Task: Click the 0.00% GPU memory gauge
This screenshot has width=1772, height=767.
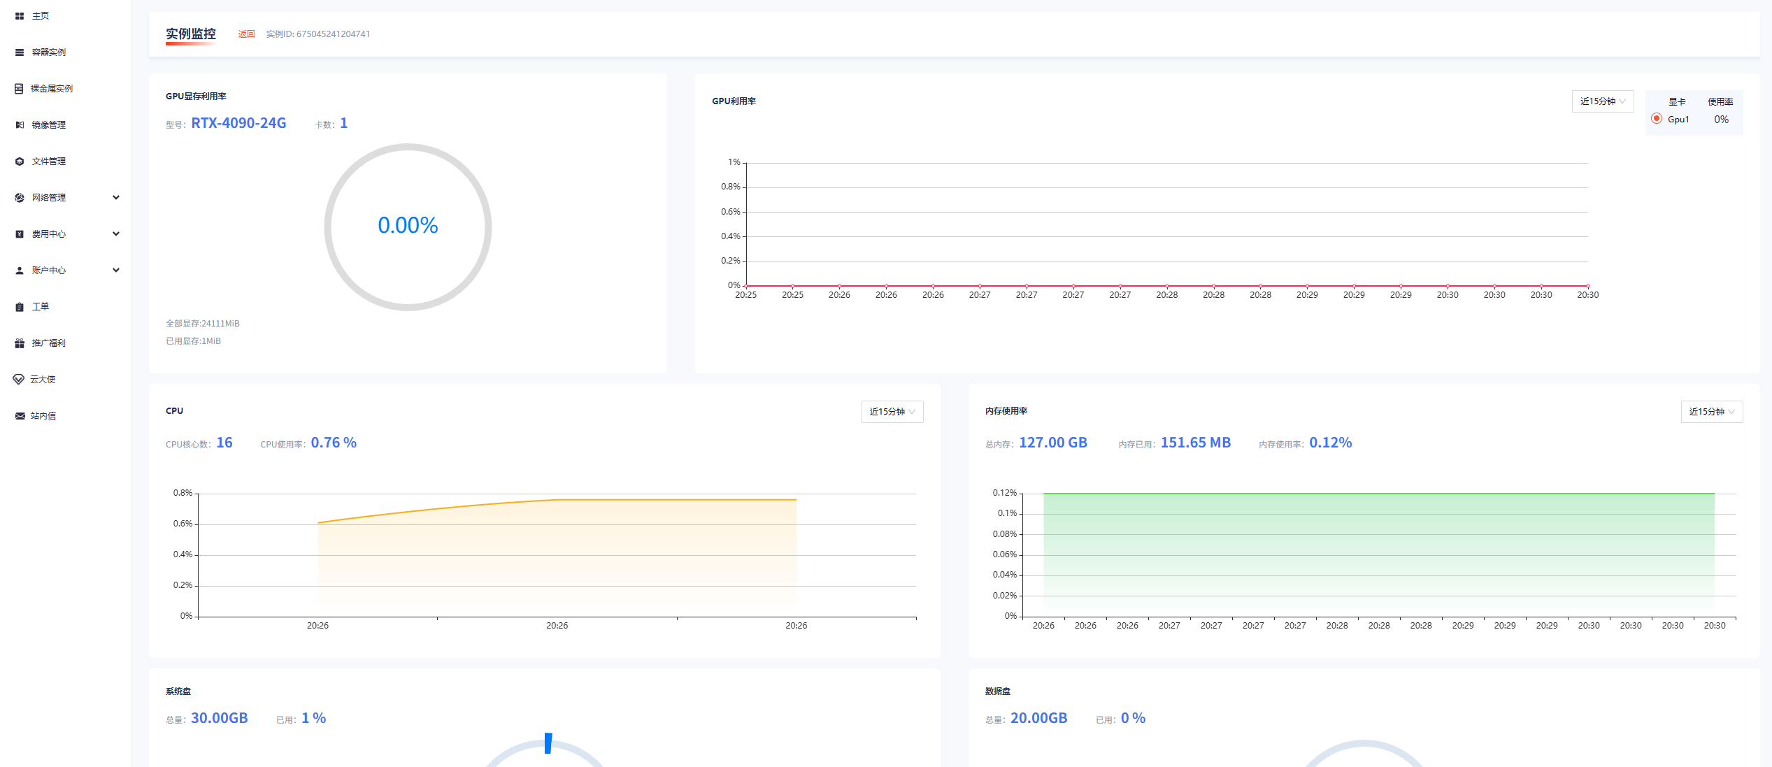Action: (x=408, y=226)
